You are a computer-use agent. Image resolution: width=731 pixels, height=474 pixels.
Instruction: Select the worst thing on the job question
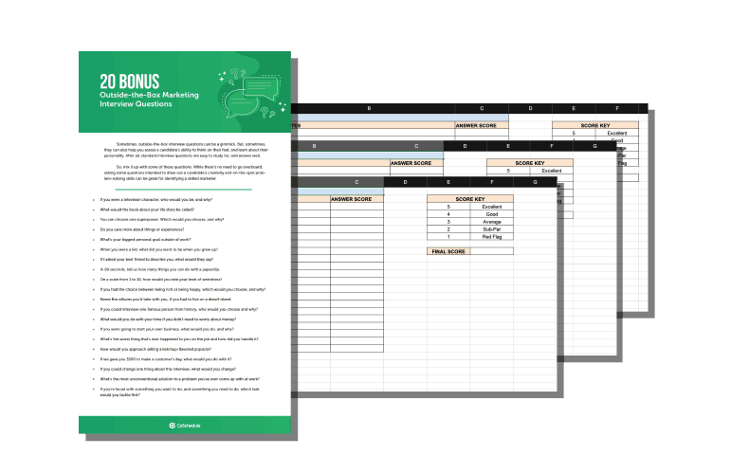(179, 339)
